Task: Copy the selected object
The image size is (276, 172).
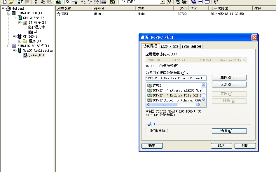Action: (43, 2)
